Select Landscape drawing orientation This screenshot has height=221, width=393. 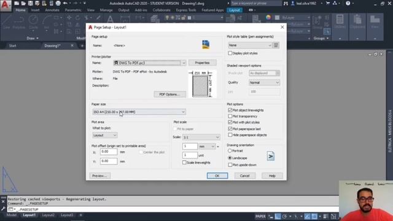[x=230, y=158]
